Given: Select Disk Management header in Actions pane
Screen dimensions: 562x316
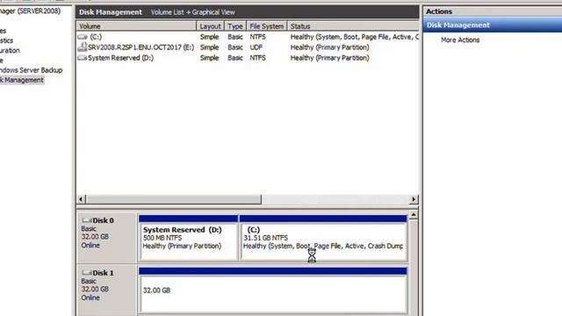Looking at the screenshot, I should click(x=493, y=25).
